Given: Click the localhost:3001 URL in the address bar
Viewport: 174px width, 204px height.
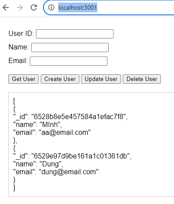Looking at the screenshot, I should click(x=78, y=7).
